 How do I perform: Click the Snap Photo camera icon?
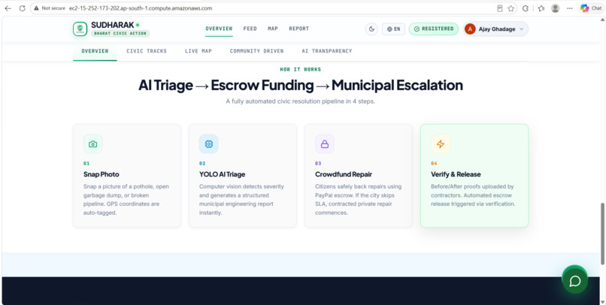92,144
